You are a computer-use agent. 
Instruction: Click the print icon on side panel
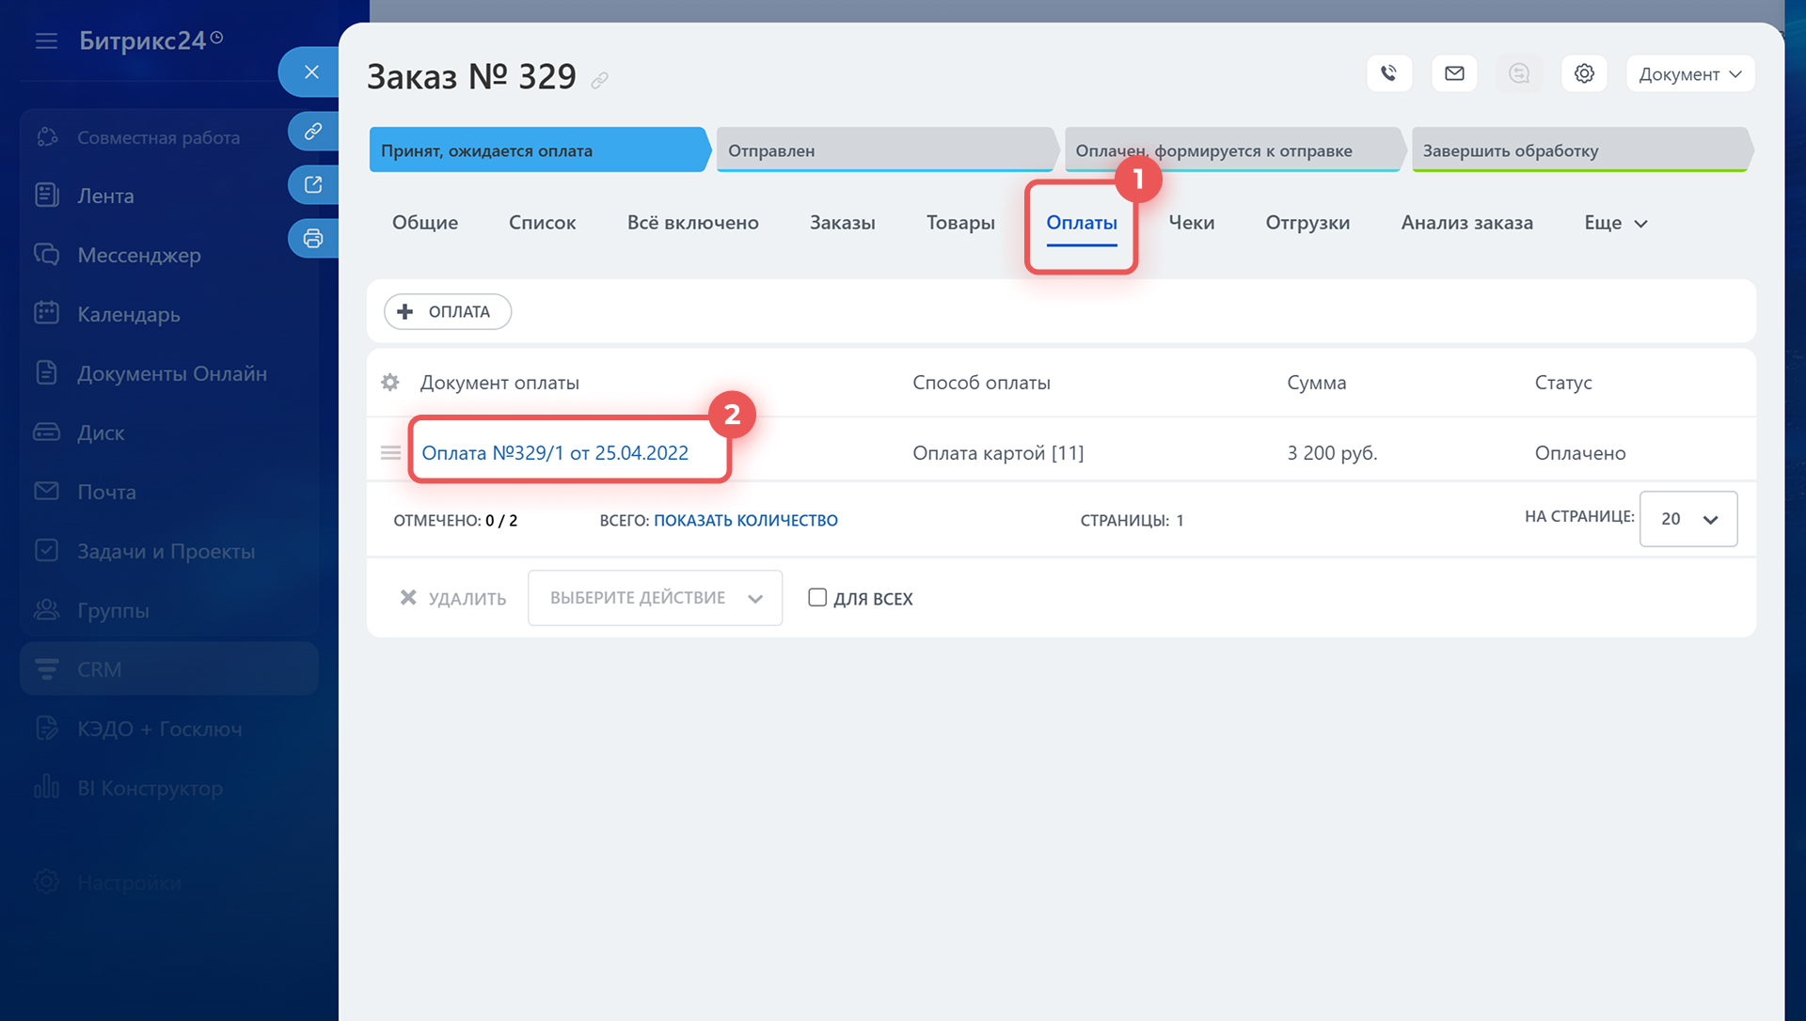pos(313,239)
